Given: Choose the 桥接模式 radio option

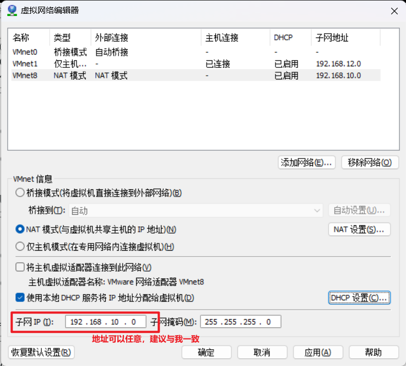Looking at the screenshot, I should click(20, 193).
